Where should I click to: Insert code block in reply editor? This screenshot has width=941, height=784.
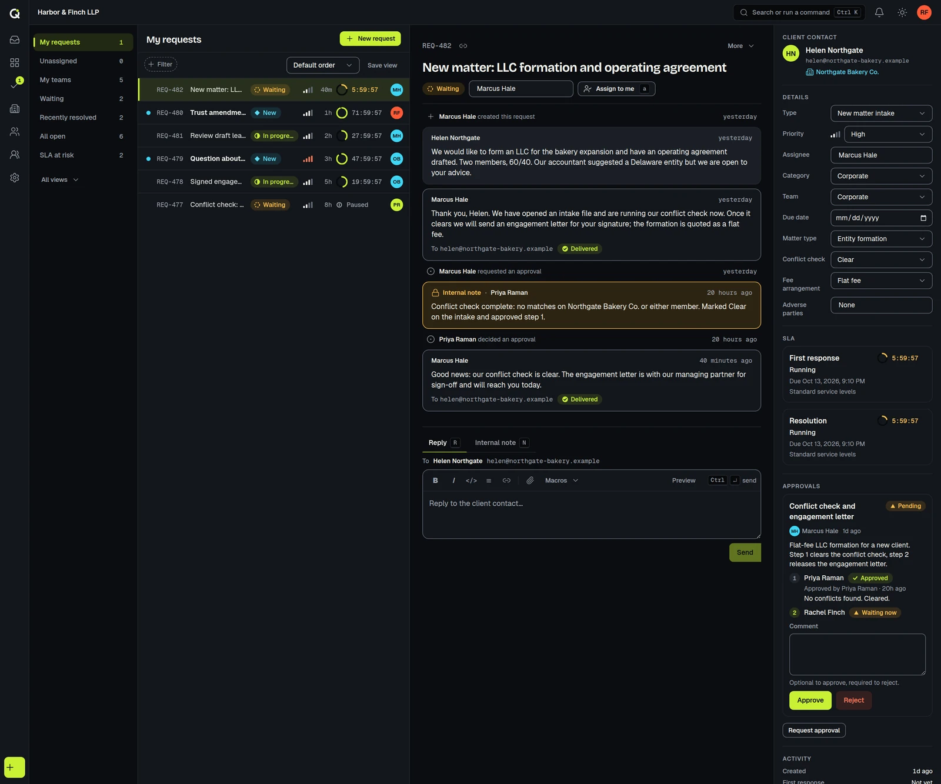[471, 481]
